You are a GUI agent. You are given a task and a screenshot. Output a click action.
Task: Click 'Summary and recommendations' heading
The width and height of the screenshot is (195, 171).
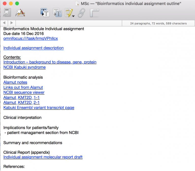coord(33,143)
